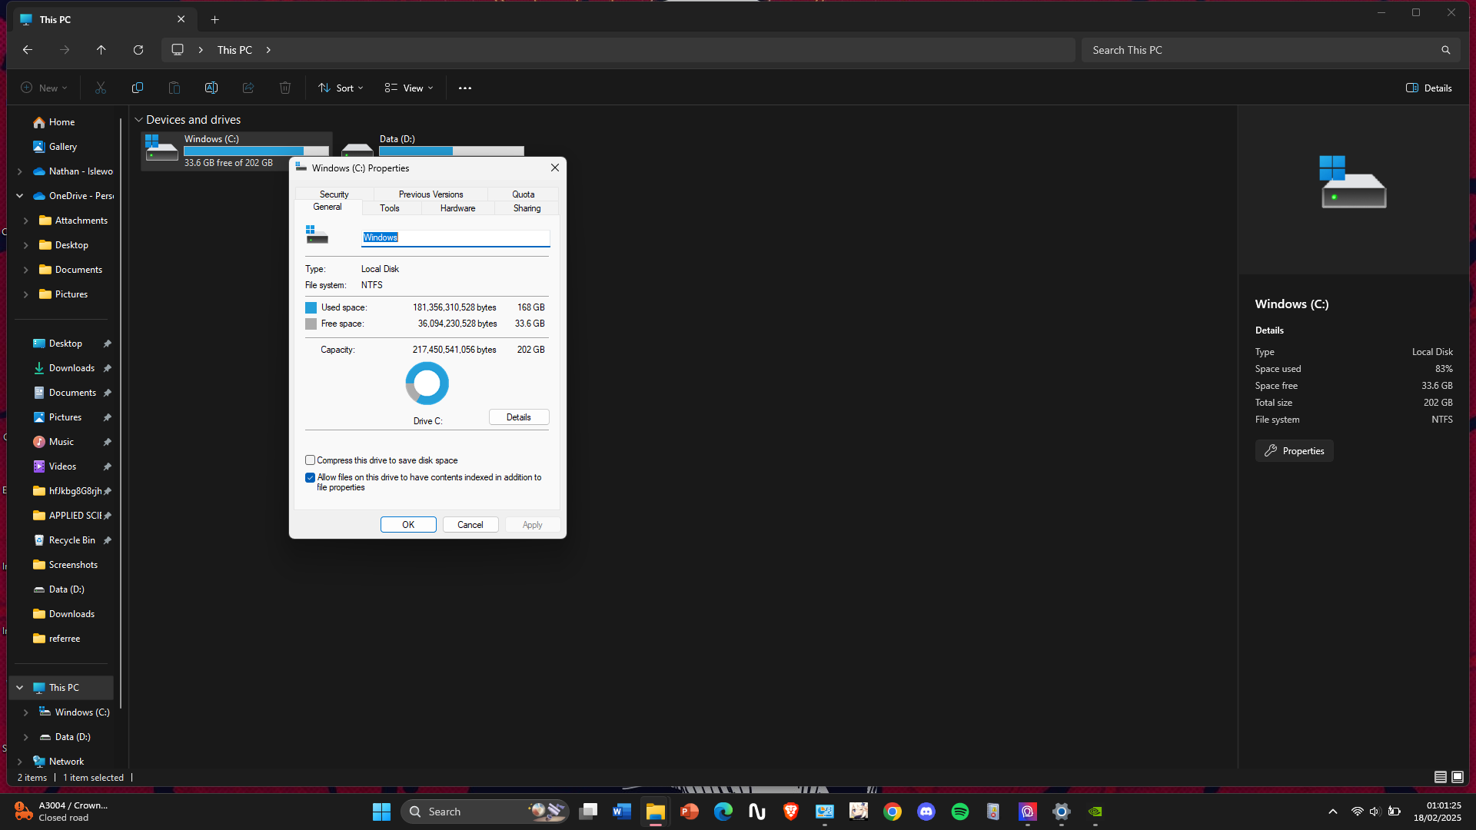The width and height of the screenshot is (1476, 830).
Task: Switch to the Sharing tab
Action: point(527,208)
